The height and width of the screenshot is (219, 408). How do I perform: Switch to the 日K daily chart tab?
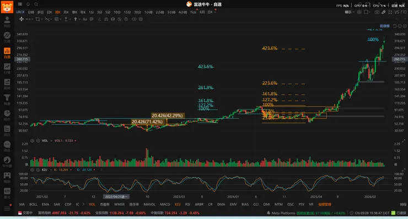pyautogui.click(x=50, y=12)
